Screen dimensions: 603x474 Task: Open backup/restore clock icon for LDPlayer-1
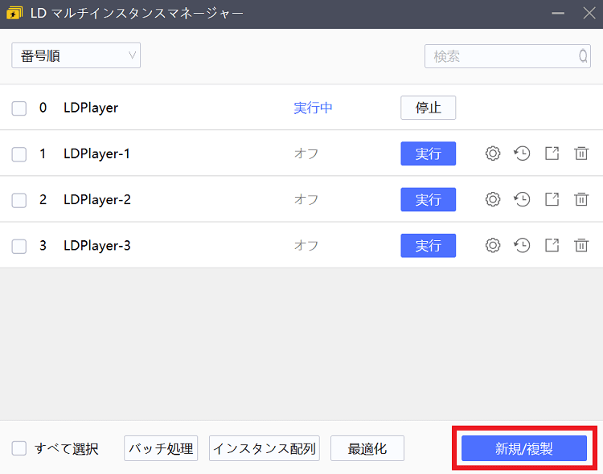522,153
